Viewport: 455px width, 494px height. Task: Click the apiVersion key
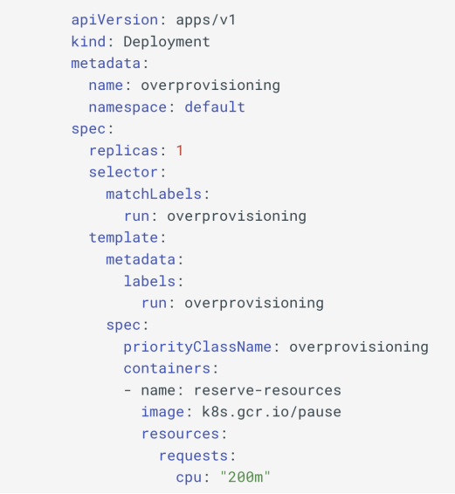pyautogui.click(x=114, y=20)
